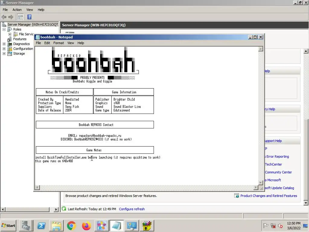Open the Help icon in Server Manager toolbar
Viewport: 309px width, 232px height.
(x=29, y=17)
